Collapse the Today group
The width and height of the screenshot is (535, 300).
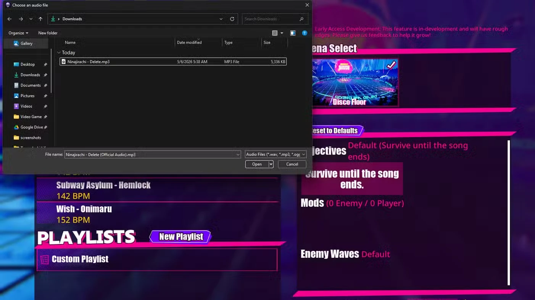coord(59,53)
